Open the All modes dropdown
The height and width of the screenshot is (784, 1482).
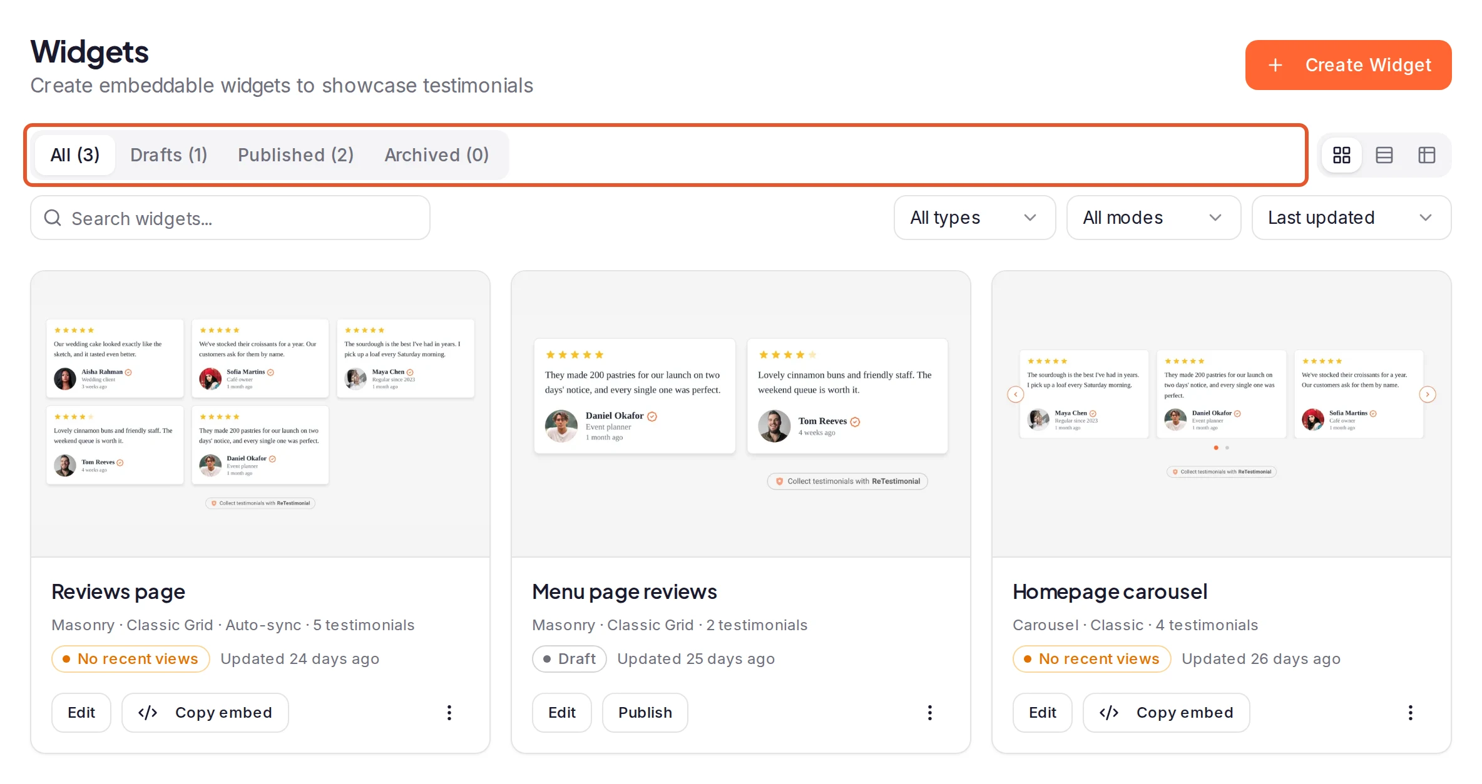[1153, 218]
